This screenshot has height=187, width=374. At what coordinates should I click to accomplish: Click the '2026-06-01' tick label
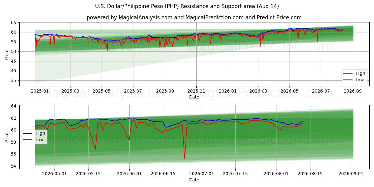(130, 174)
